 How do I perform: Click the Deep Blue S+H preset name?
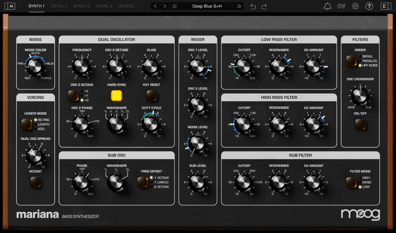[207, 6]
